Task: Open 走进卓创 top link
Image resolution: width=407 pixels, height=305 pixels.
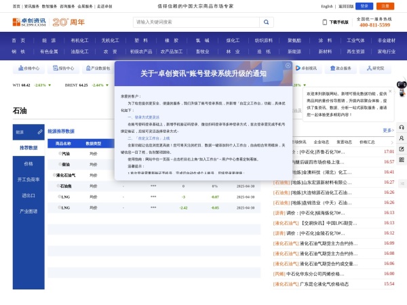Action: (104, 7)
